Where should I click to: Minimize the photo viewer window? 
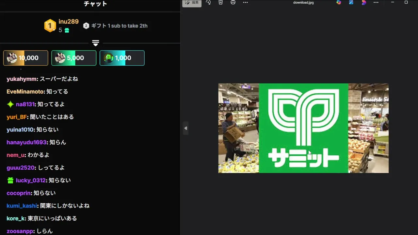(393, 2)
